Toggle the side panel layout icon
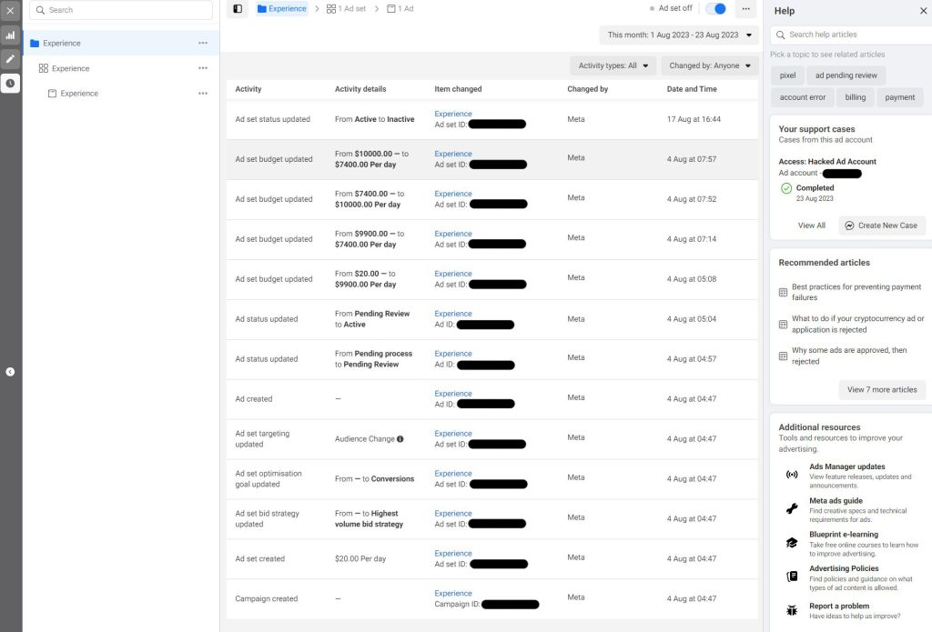 tap(238, 9)
